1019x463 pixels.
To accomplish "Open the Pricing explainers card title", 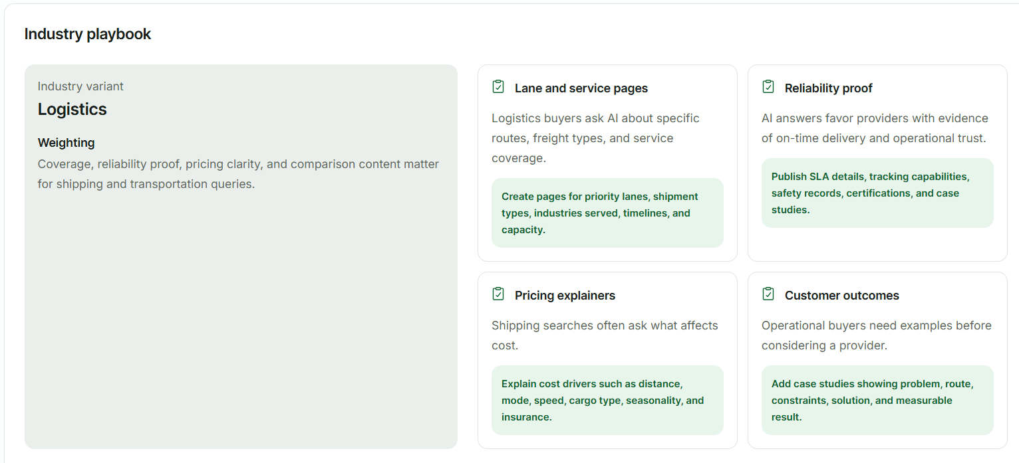I will click(x=565, y=296).
